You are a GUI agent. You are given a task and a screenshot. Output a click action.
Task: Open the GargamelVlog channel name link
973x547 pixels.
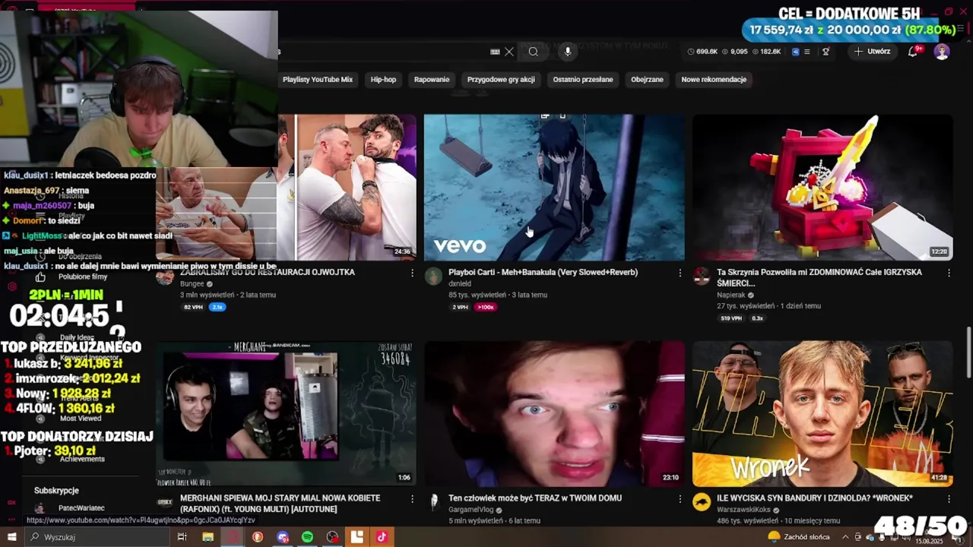point(471,510)
